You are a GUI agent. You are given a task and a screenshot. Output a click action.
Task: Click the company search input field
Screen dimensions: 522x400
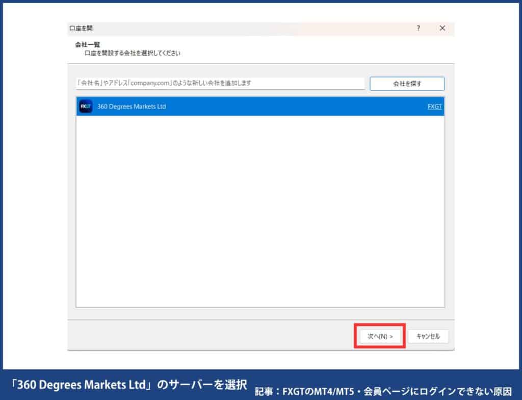click(220, 83)
